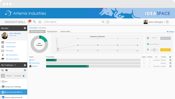Click the globe icon beside the search box

[40, 22]
